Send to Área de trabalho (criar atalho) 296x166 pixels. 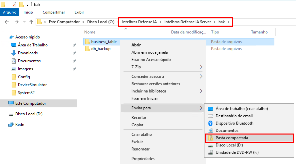tap(249, 109)
